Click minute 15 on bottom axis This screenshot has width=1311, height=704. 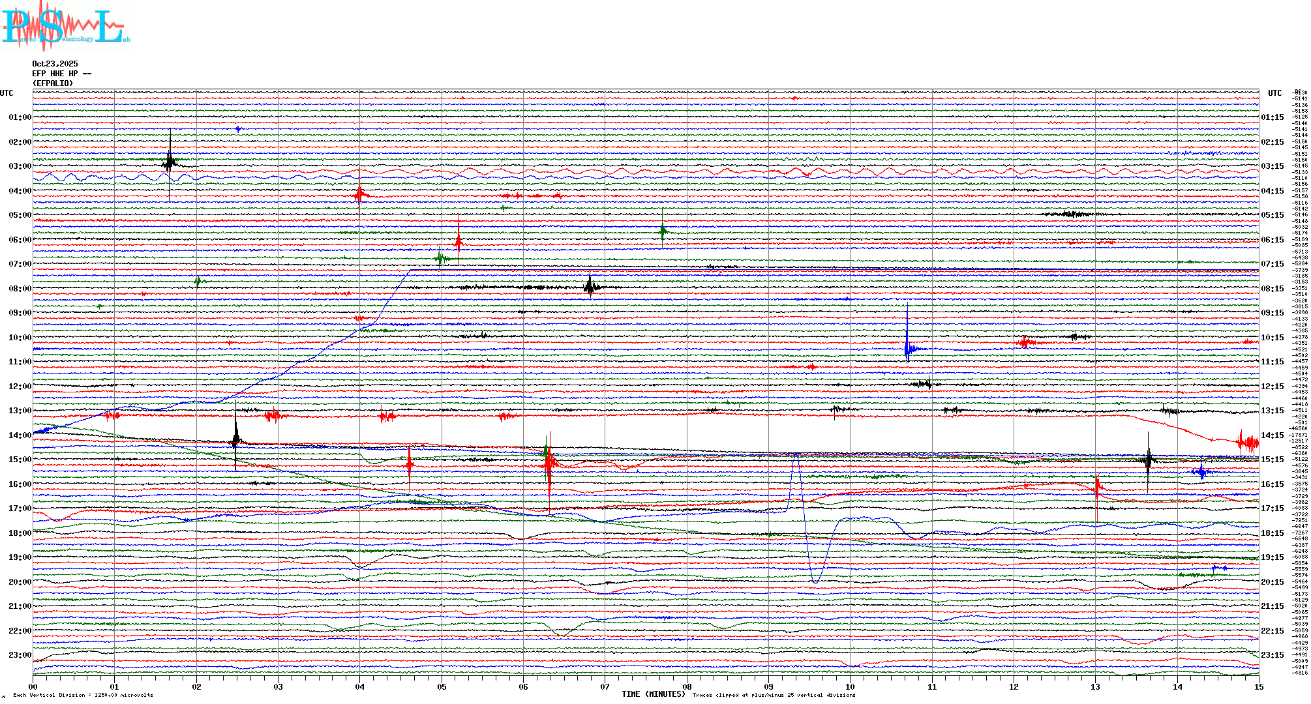[1259, 686]
